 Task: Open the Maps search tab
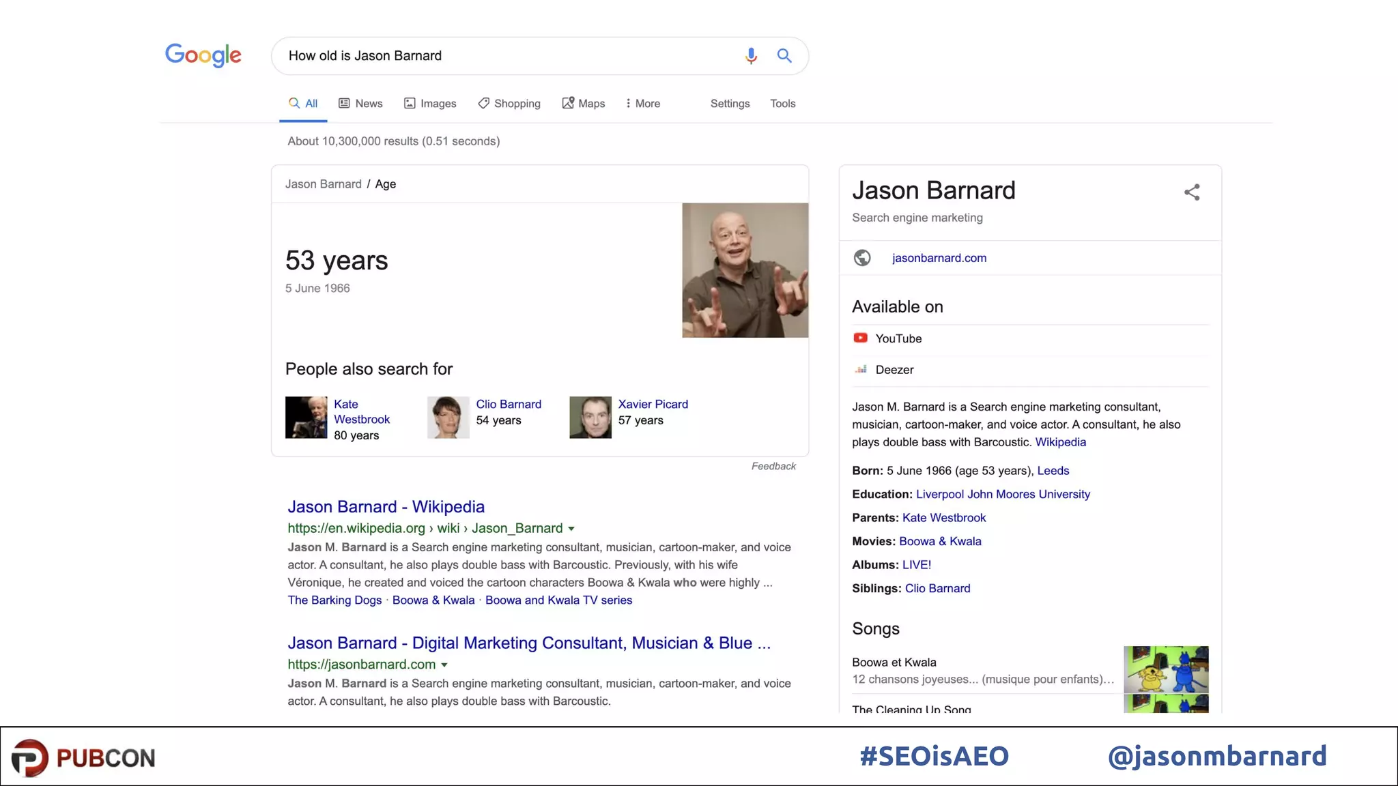[584, 104]
